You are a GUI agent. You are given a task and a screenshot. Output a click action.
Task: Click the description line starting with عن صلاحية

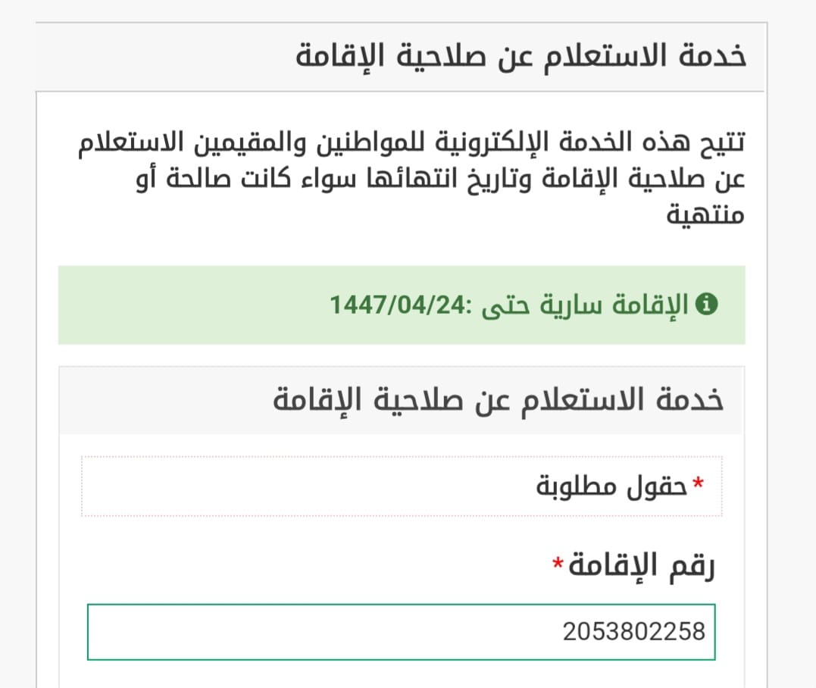413,179
